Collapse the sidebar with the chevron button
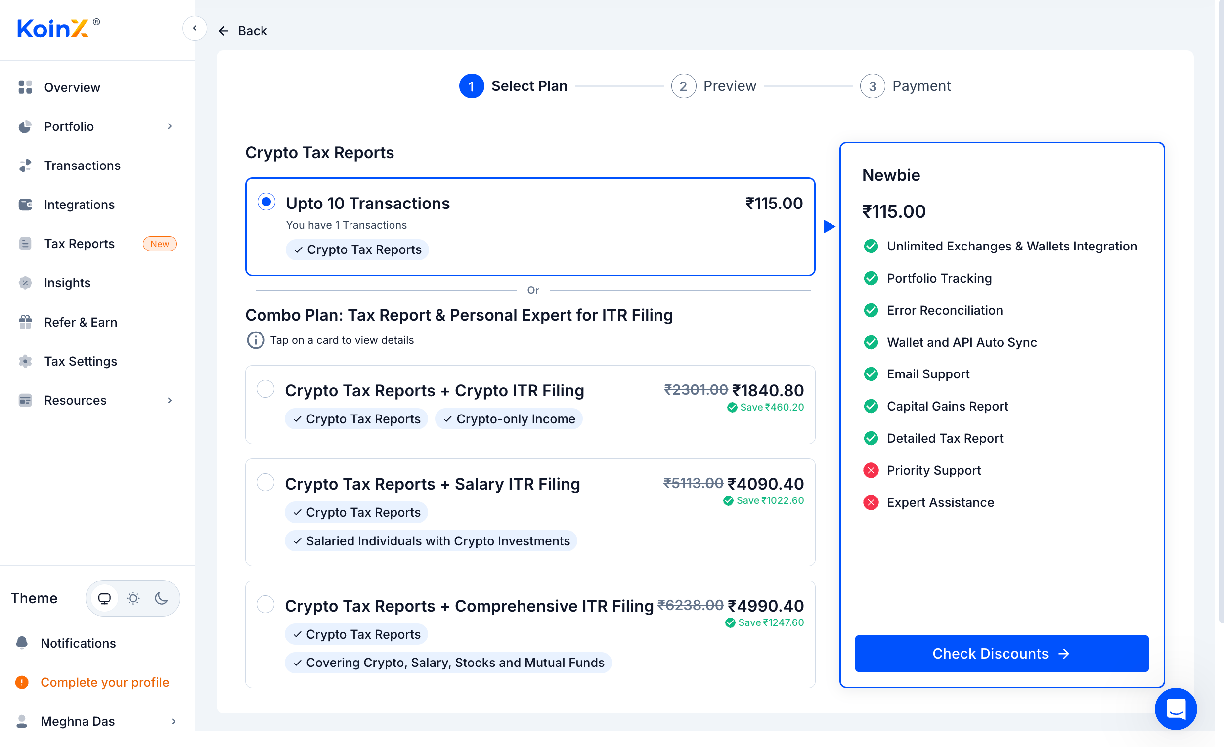The width and height of the screenshot is (1224, 747). pyautogui.click(x=195, y=28)
